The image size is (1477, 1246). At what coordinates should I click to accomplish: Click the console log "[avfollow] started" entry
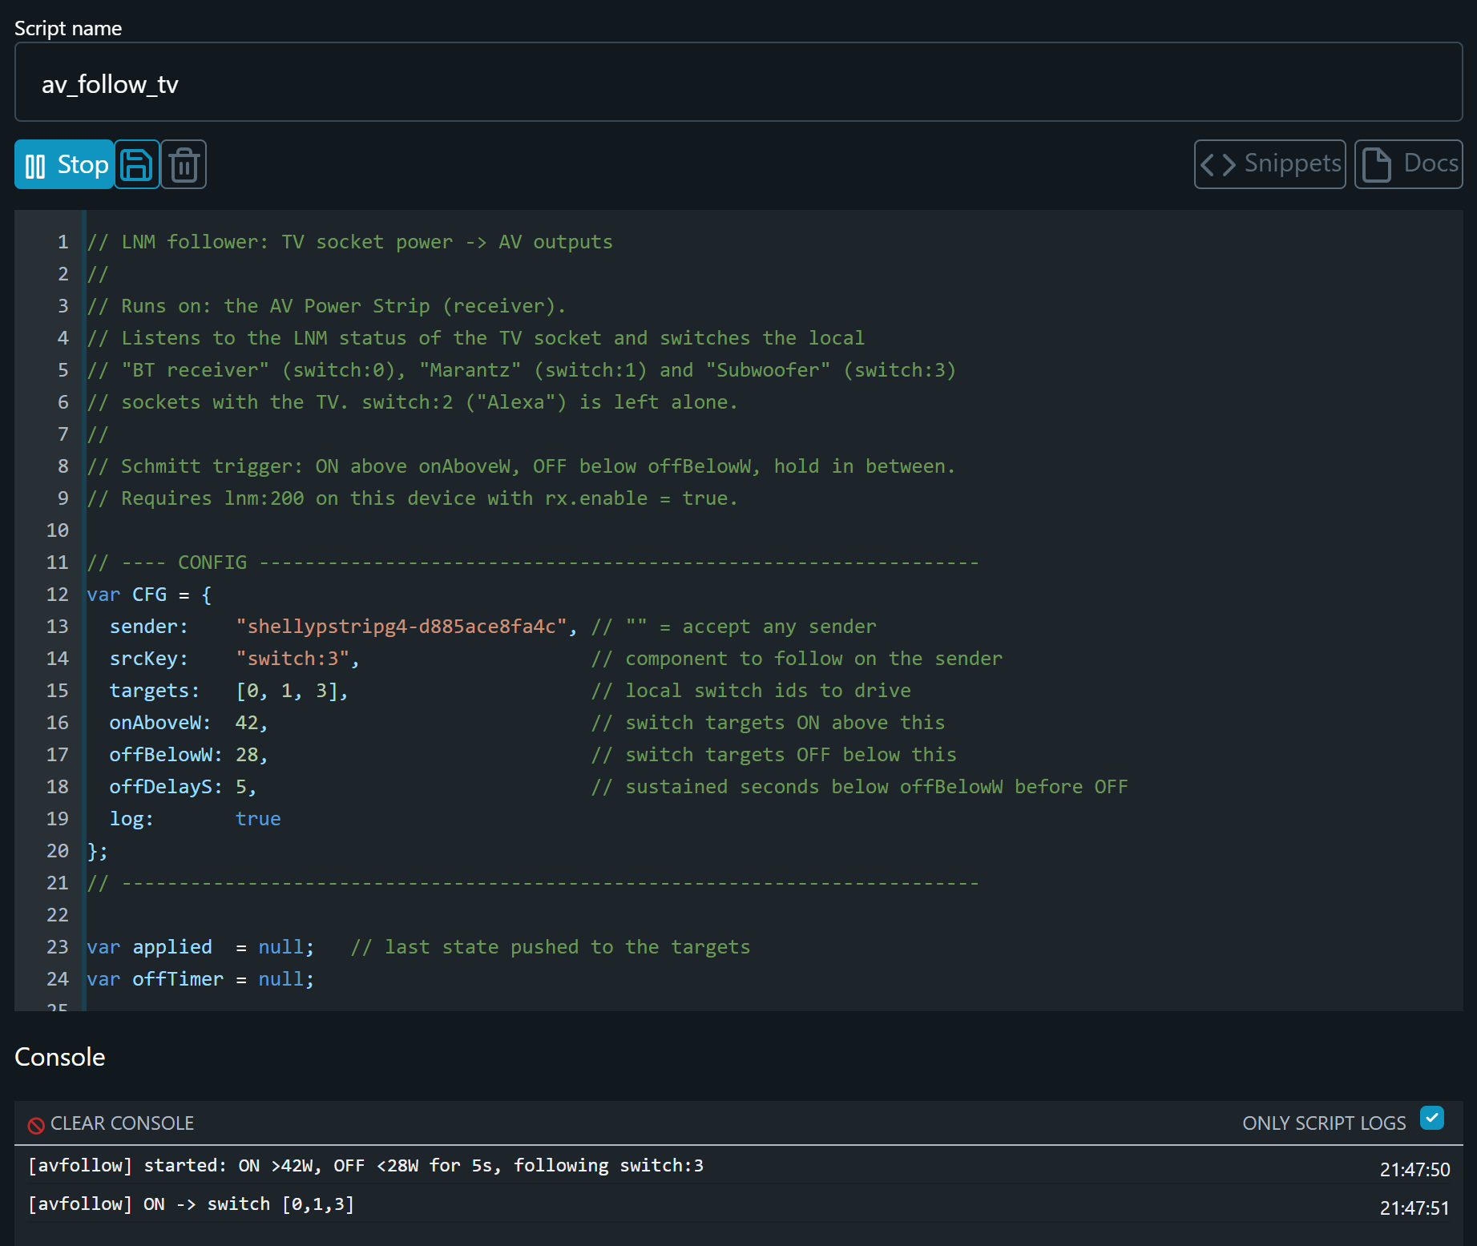(x=365, y=1166)
